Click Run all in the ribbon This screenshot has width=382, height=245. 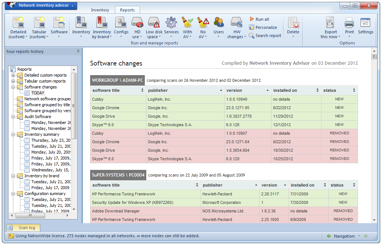click(259, 19)
